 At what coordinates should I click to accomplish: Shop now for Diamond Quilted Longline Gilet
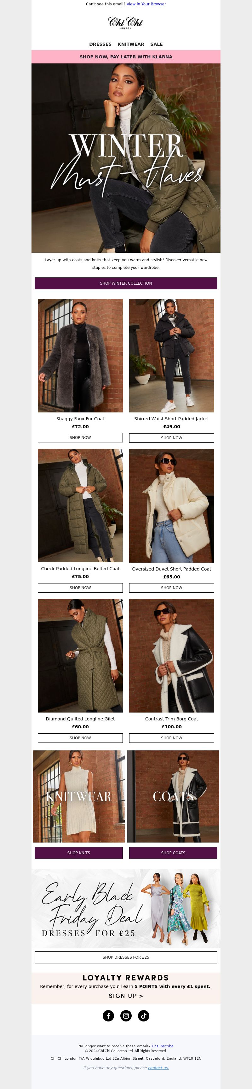coord(80,738)
